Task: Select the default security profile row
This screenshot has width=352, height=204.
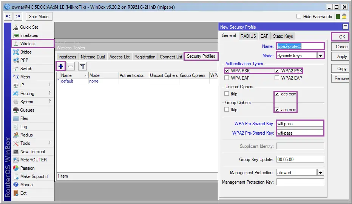Action: click(x=137, y=81)
